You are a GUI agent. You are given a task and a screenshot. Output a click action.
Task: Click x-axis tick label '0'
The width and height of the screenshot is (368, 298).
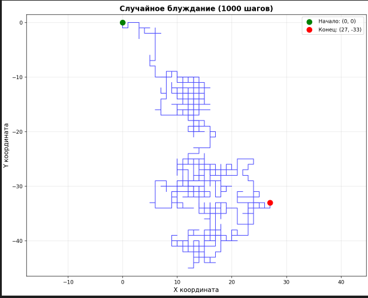pos(122,282)
